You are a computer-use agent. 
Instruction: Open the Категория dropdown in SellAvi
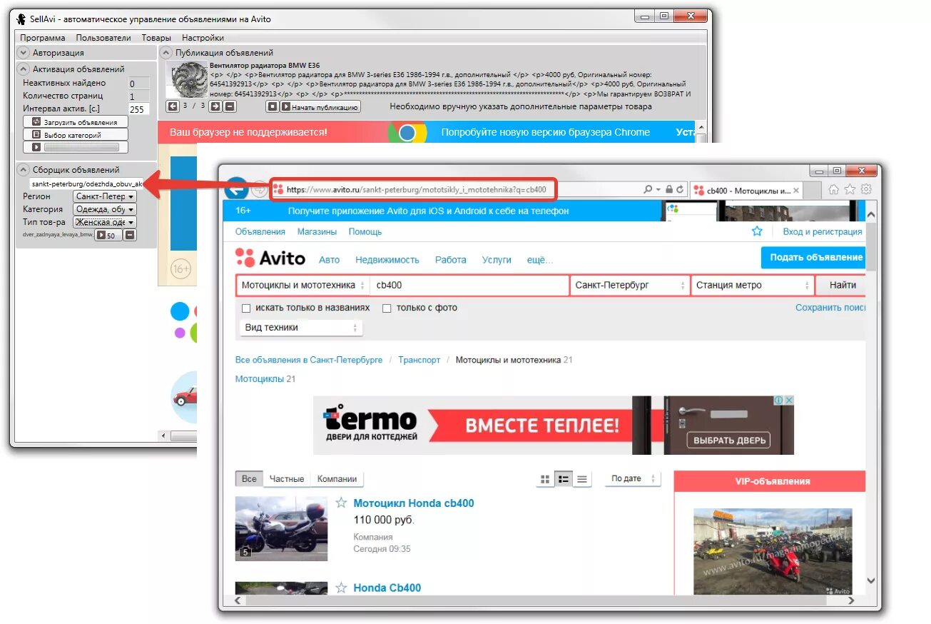104,209
